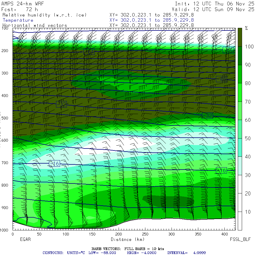The width and height of the screenshot is (256, 256).
Task: Click the 150 km distance axis label
Action: click(92, 234)
